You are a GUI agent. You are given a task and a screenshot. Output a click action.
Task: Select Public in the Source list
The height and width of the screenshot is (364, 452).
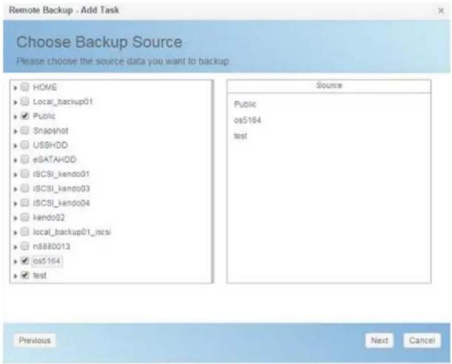[245, 104]
